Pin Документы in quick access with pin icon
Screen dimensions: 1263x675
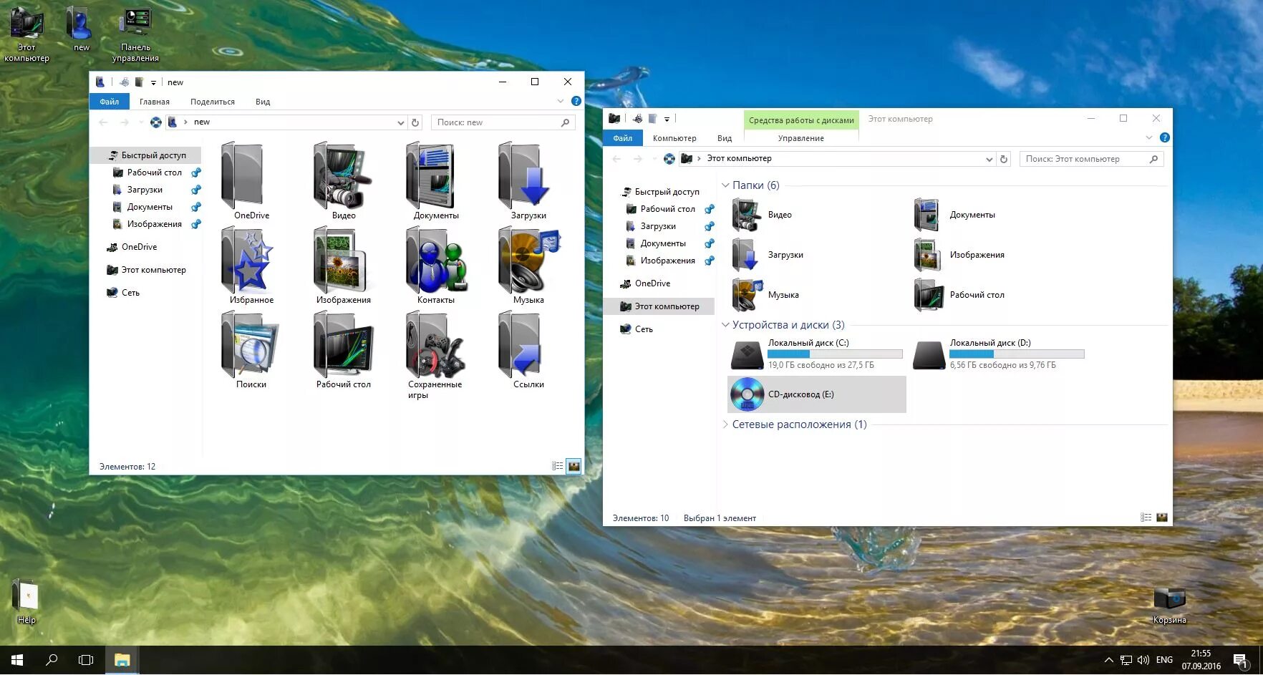click(195, 206)
